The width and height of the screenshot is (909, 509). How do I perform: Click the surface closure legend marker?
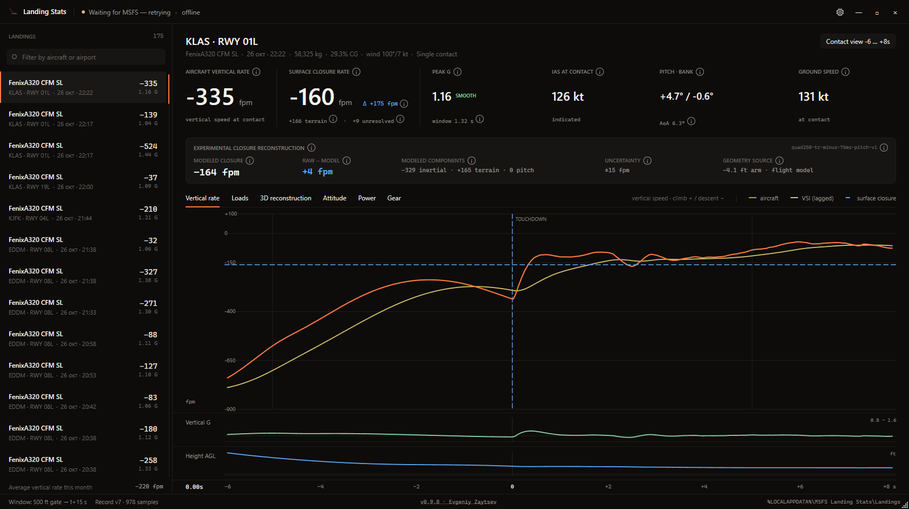[x=848, y=198]
